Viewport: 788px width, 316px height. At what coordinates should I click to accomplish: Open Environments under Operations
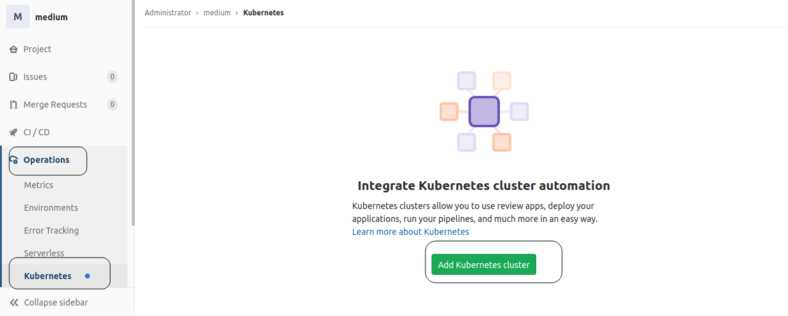coord(51,208)
